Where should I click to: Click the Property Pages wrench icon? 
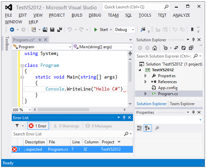click(x=157, y=128)
